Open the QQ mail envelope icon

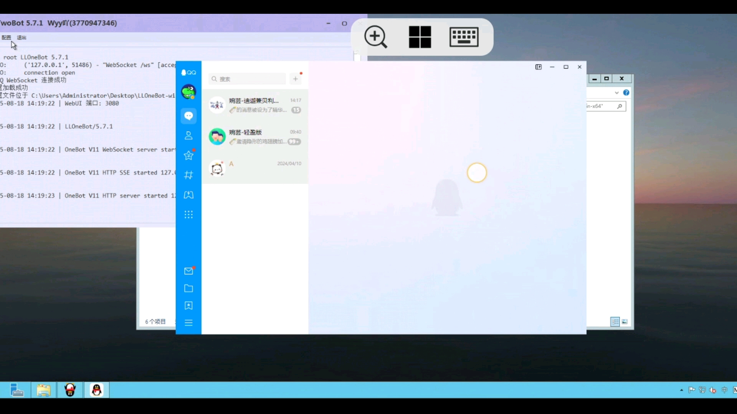click(188, 271)
